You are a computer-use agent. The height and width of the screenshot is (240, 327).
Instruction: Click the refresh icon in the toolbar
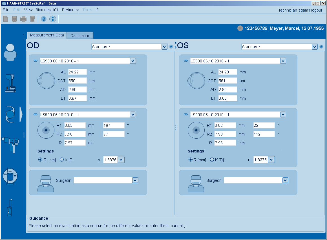43,19
